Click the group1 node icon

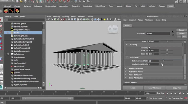pyautogui.click(x=12, y=72)
